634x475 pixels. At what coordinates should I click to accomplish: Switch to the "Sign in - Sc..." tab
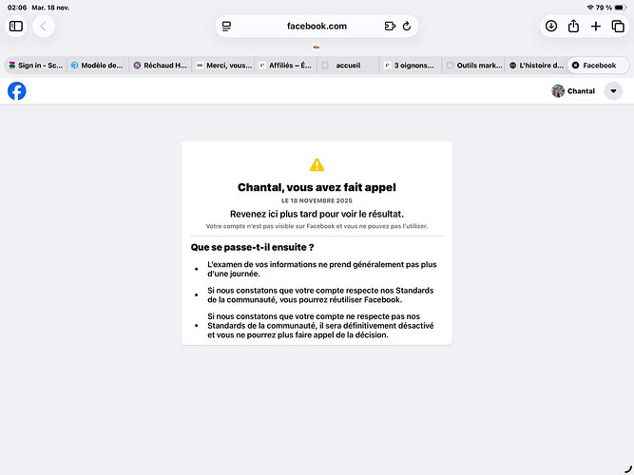pyautogui.click(x=34, y=66)
